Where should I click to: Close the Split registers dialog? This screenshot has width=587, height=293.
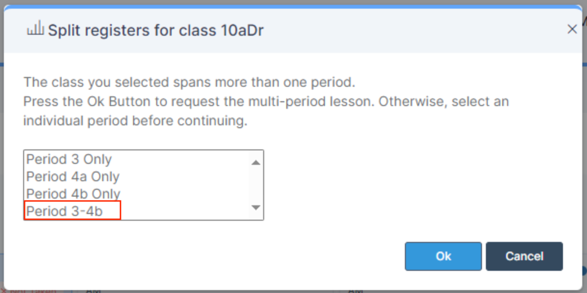(572, 29)
